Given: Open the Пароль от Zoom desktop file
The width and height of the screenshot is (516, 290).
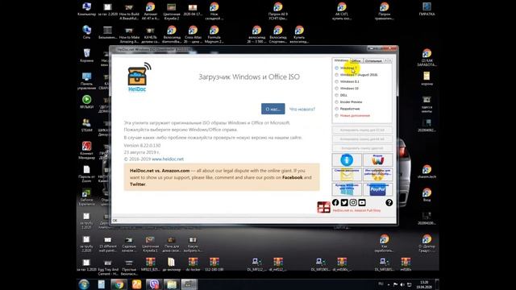Looking at the screenshot, I should point(86,174).
